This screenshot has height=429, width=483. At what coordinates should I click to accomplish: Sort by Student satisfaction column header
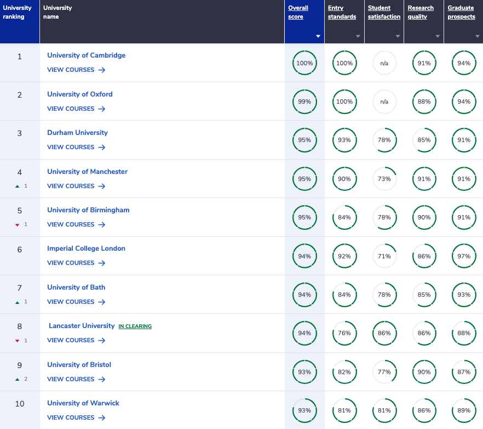click(384, 13)
